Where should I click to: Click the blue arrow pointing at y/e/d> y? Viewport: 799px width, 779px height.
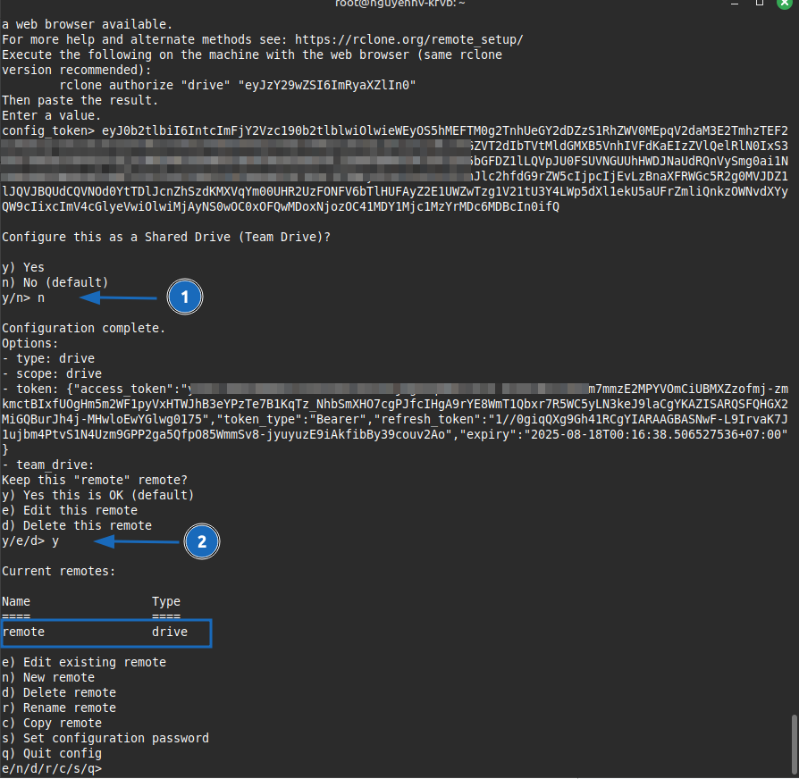pyautogui.click(x=137, y=541)
